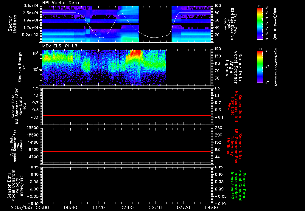Click the 100 tick on the elevation axis
305x211 pixels.
[x=218, y=6]
